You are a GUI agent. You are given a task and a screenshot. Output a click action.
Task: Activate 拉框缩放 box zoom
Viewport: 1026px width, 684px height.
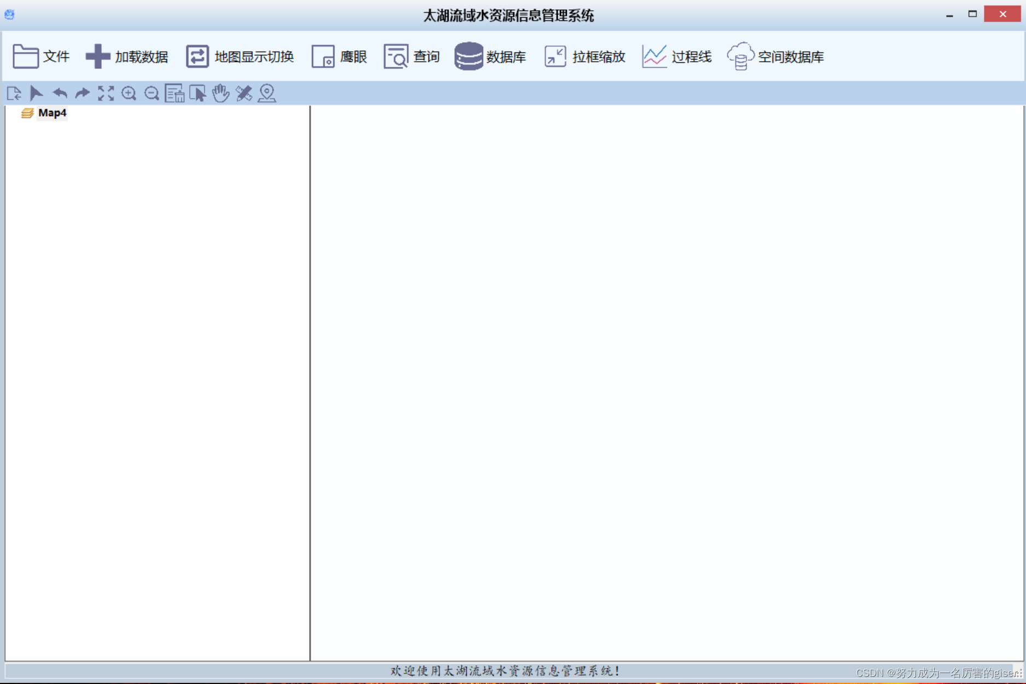[x=584, y=56]
